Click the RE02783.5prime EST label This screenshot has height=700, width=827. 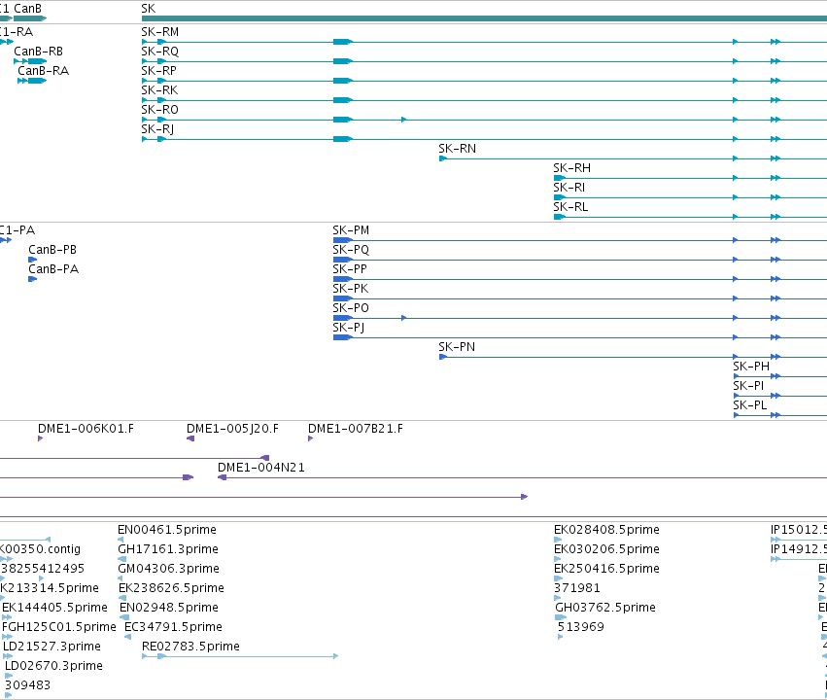tap(190, 647)
